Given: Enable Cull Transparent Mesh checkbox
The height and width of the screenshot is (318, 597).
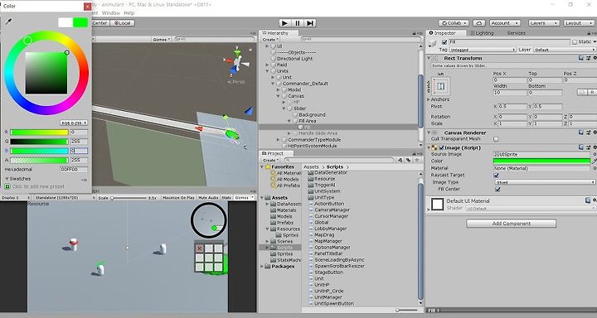Looking at the screenshot, I should tap(496, 139).
